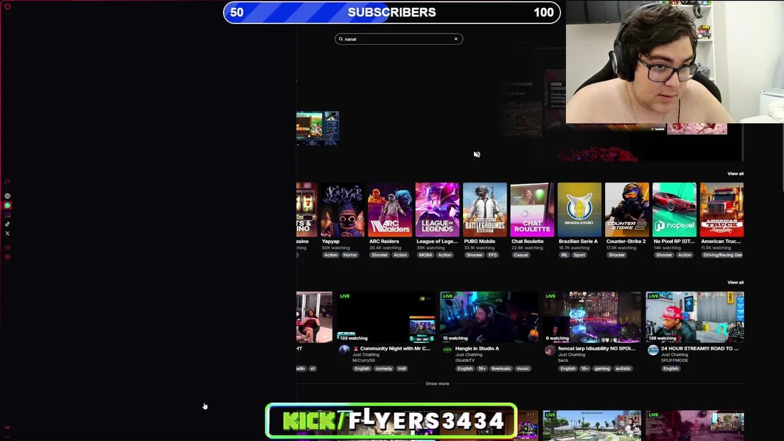The image size is (784, 441).
Task: Open the history clock icon in sidebar
Action: [7, 247]
